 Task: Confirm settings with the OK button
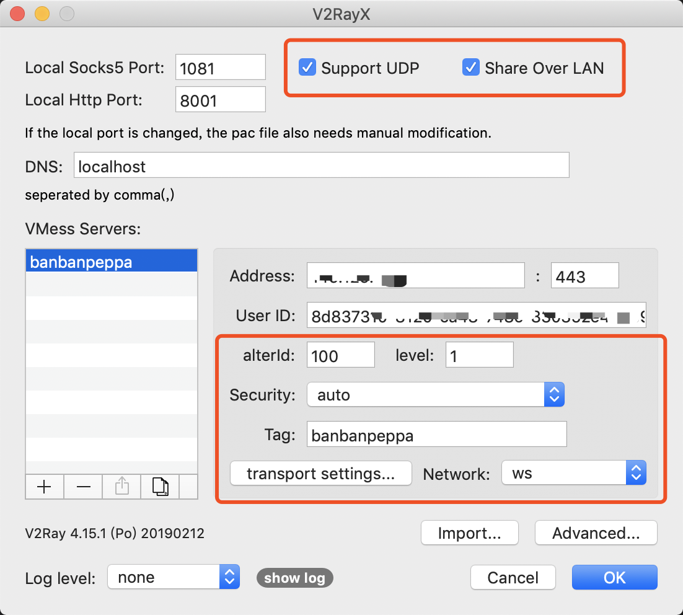pyautogui.click(x=615, y=578)
